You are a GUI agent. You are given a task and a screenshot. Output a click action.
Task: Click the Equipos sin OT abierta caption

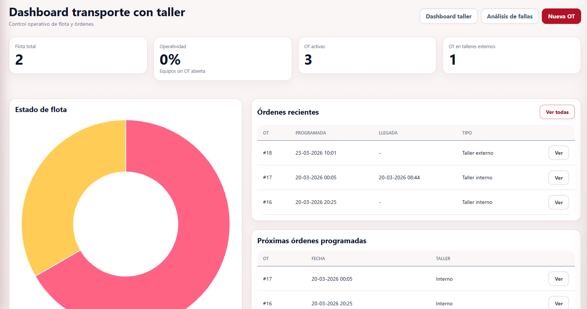pyautogui.click(x=182, y=71)
